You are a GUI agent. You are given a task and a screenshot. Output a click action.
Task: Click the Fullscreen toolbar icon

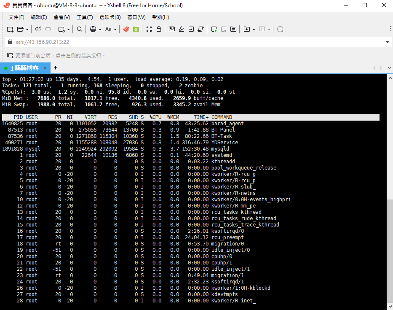click(149, 29)
